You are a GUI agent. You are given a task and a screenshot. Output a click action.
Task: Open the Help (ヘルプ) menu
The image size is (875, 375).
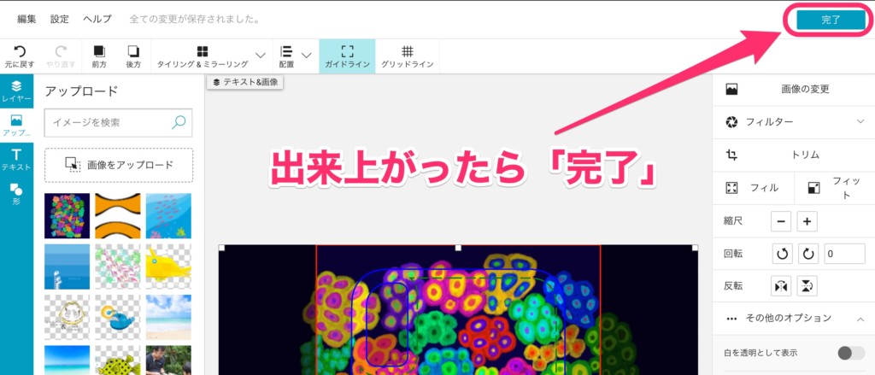pyautogui.click(x=97, y=18)
